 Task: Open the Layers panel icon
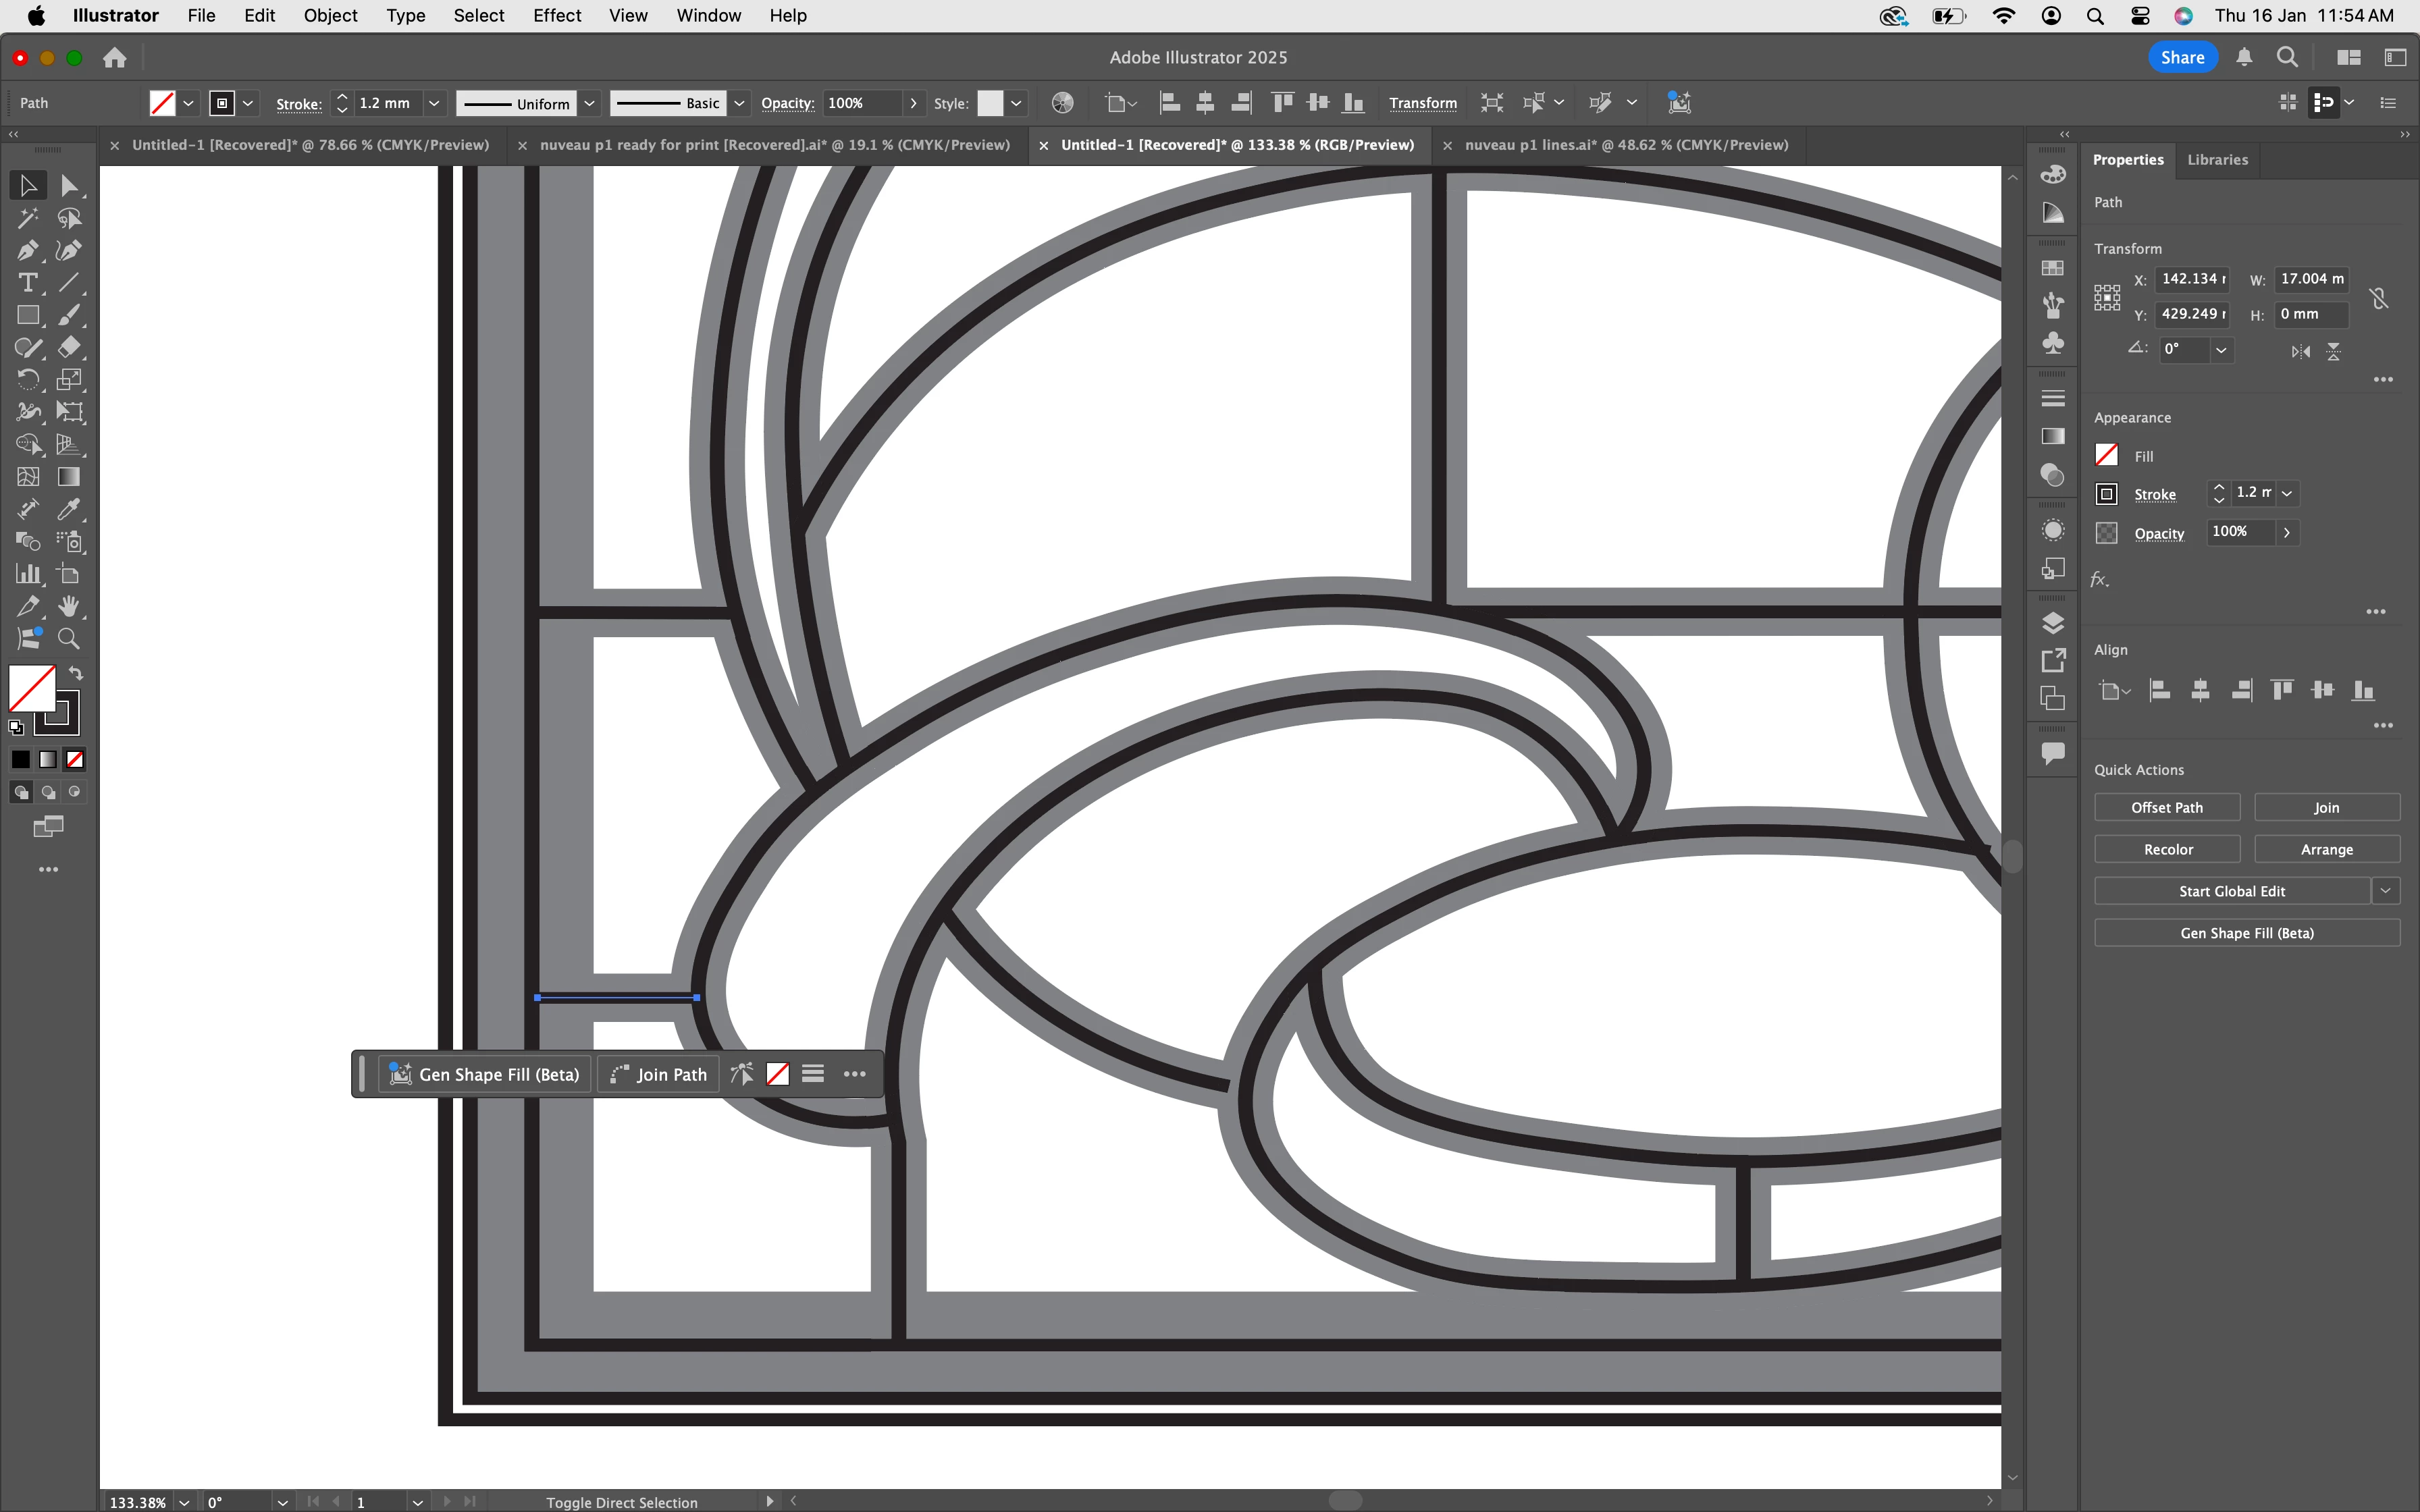click(2053, 623)
